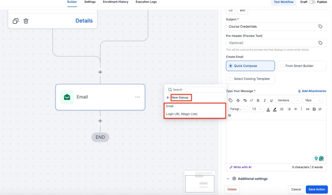Click the insert link icon
Image resolution: width=332 pixels, height=195 pixels.
click(308, 109)
